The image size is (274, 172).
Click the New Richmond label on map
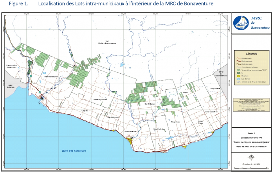50,77
